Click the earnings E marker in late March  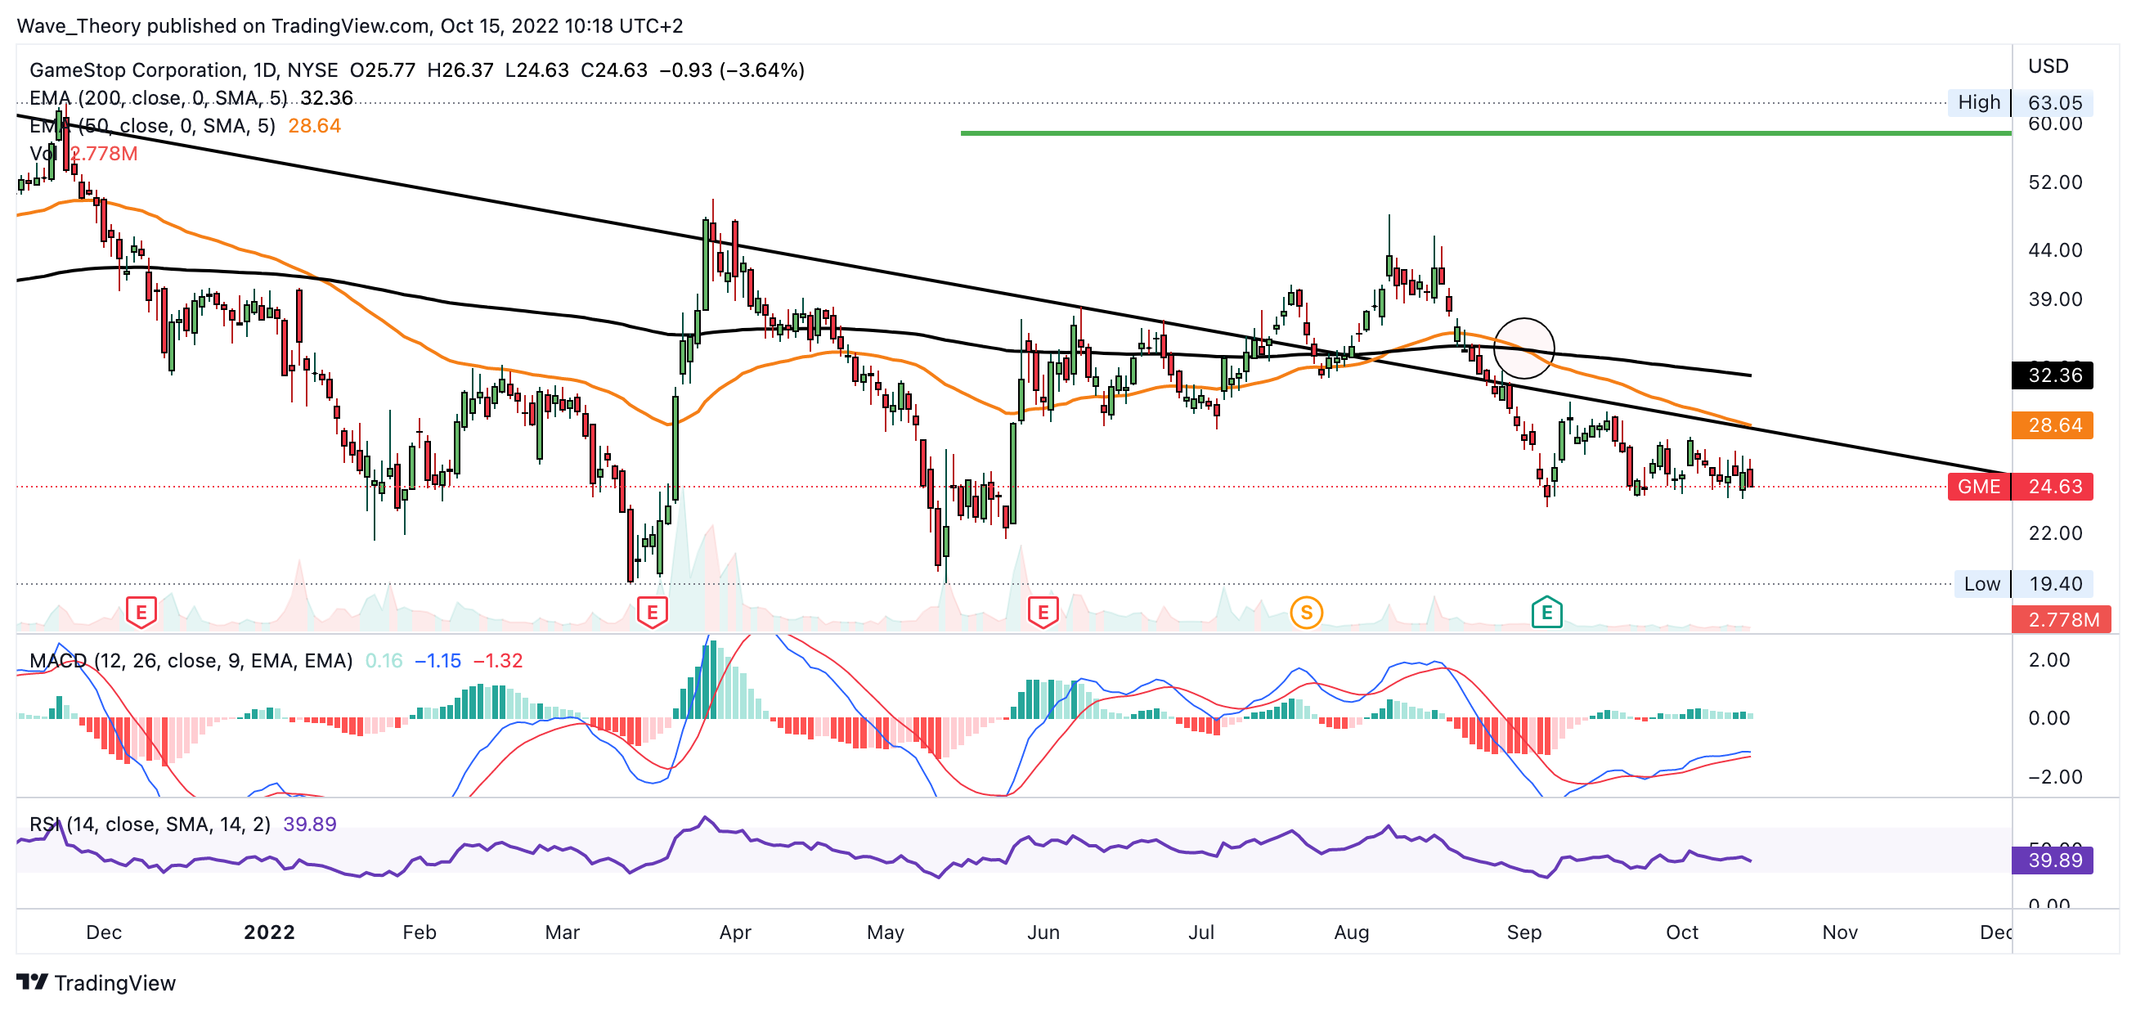click(x=652, y=612)
